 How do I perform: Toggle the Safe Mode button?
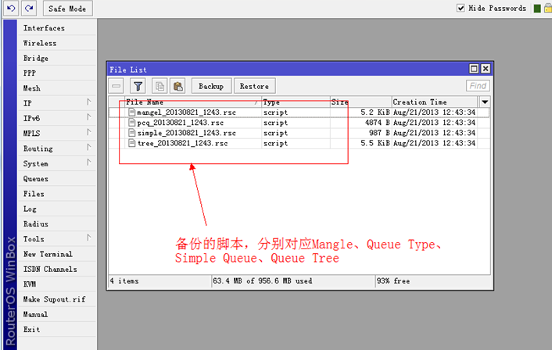[68, 8]
